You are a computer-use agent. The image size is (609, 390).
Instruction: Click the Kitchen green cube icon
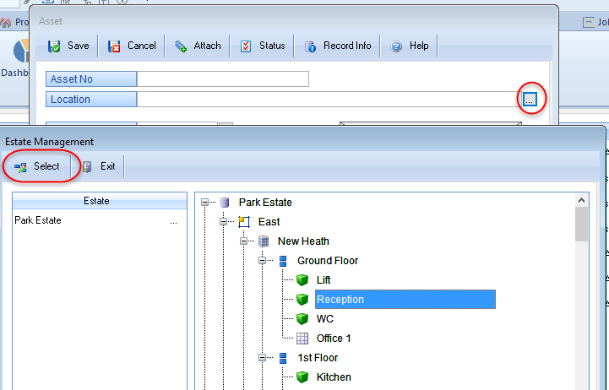pyautogui.click(x=302, y=376)
